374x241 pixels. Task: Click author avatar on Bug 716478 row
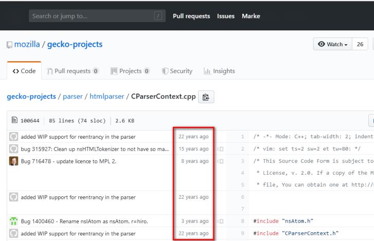click(13, 161)
